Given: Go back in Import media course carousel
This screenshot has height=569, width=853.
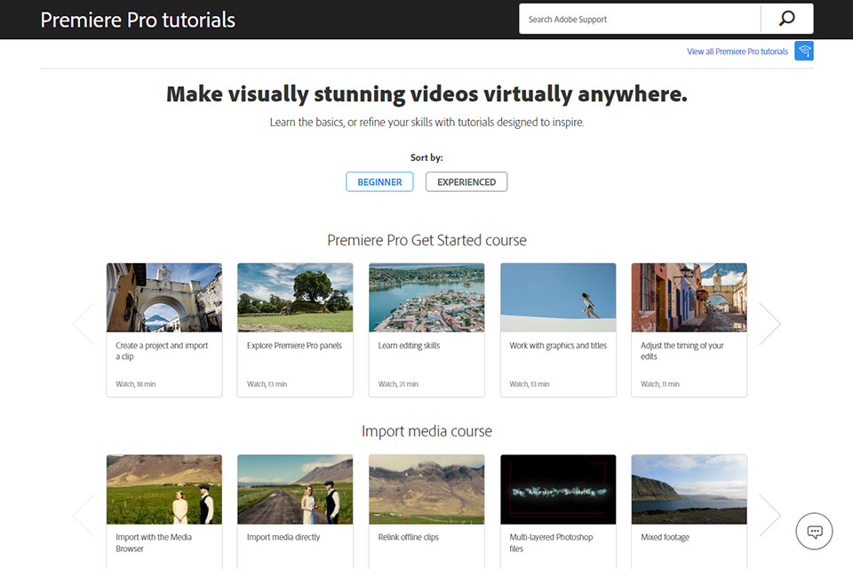Looking at the screenshot, I should (x=84, y=515).
